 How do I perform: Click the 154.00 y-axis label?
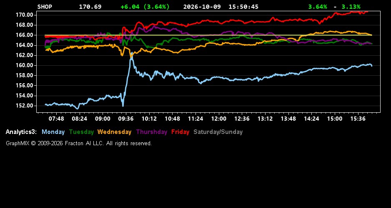(24, 96)
